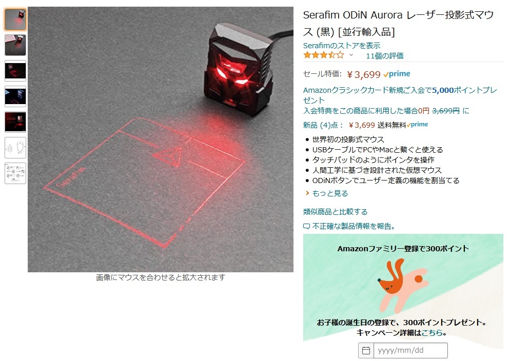The width and height of the screenshot is (510, 361).
Task: Focus the yyyy/mm/dd birthday input field
Action: pyautogui.click(x=410, y=350)
